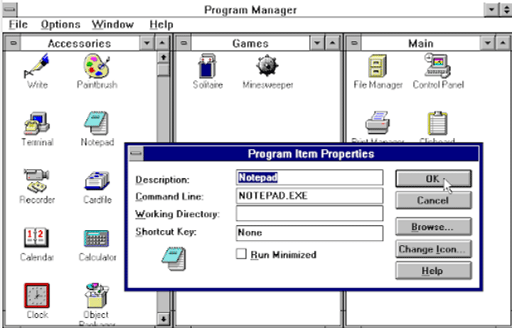Select the File Manager icon in Main
This screenshot has height=328, width=512.
pyautogui.click(x=378, y=66)
